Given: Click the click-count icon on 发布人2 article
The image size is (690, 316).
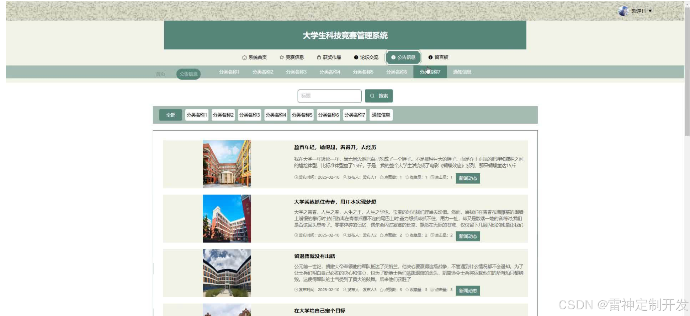Looking at the screenshot, I should pyautogui.click(x=432, y=235).
